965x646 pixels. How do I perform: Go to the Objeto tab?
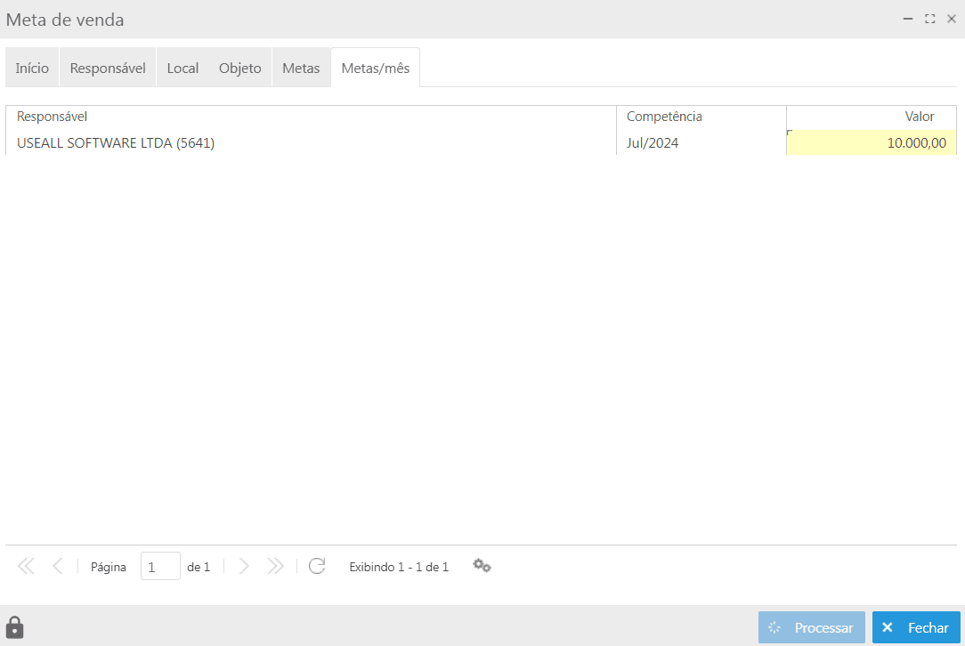coord(240,68)
